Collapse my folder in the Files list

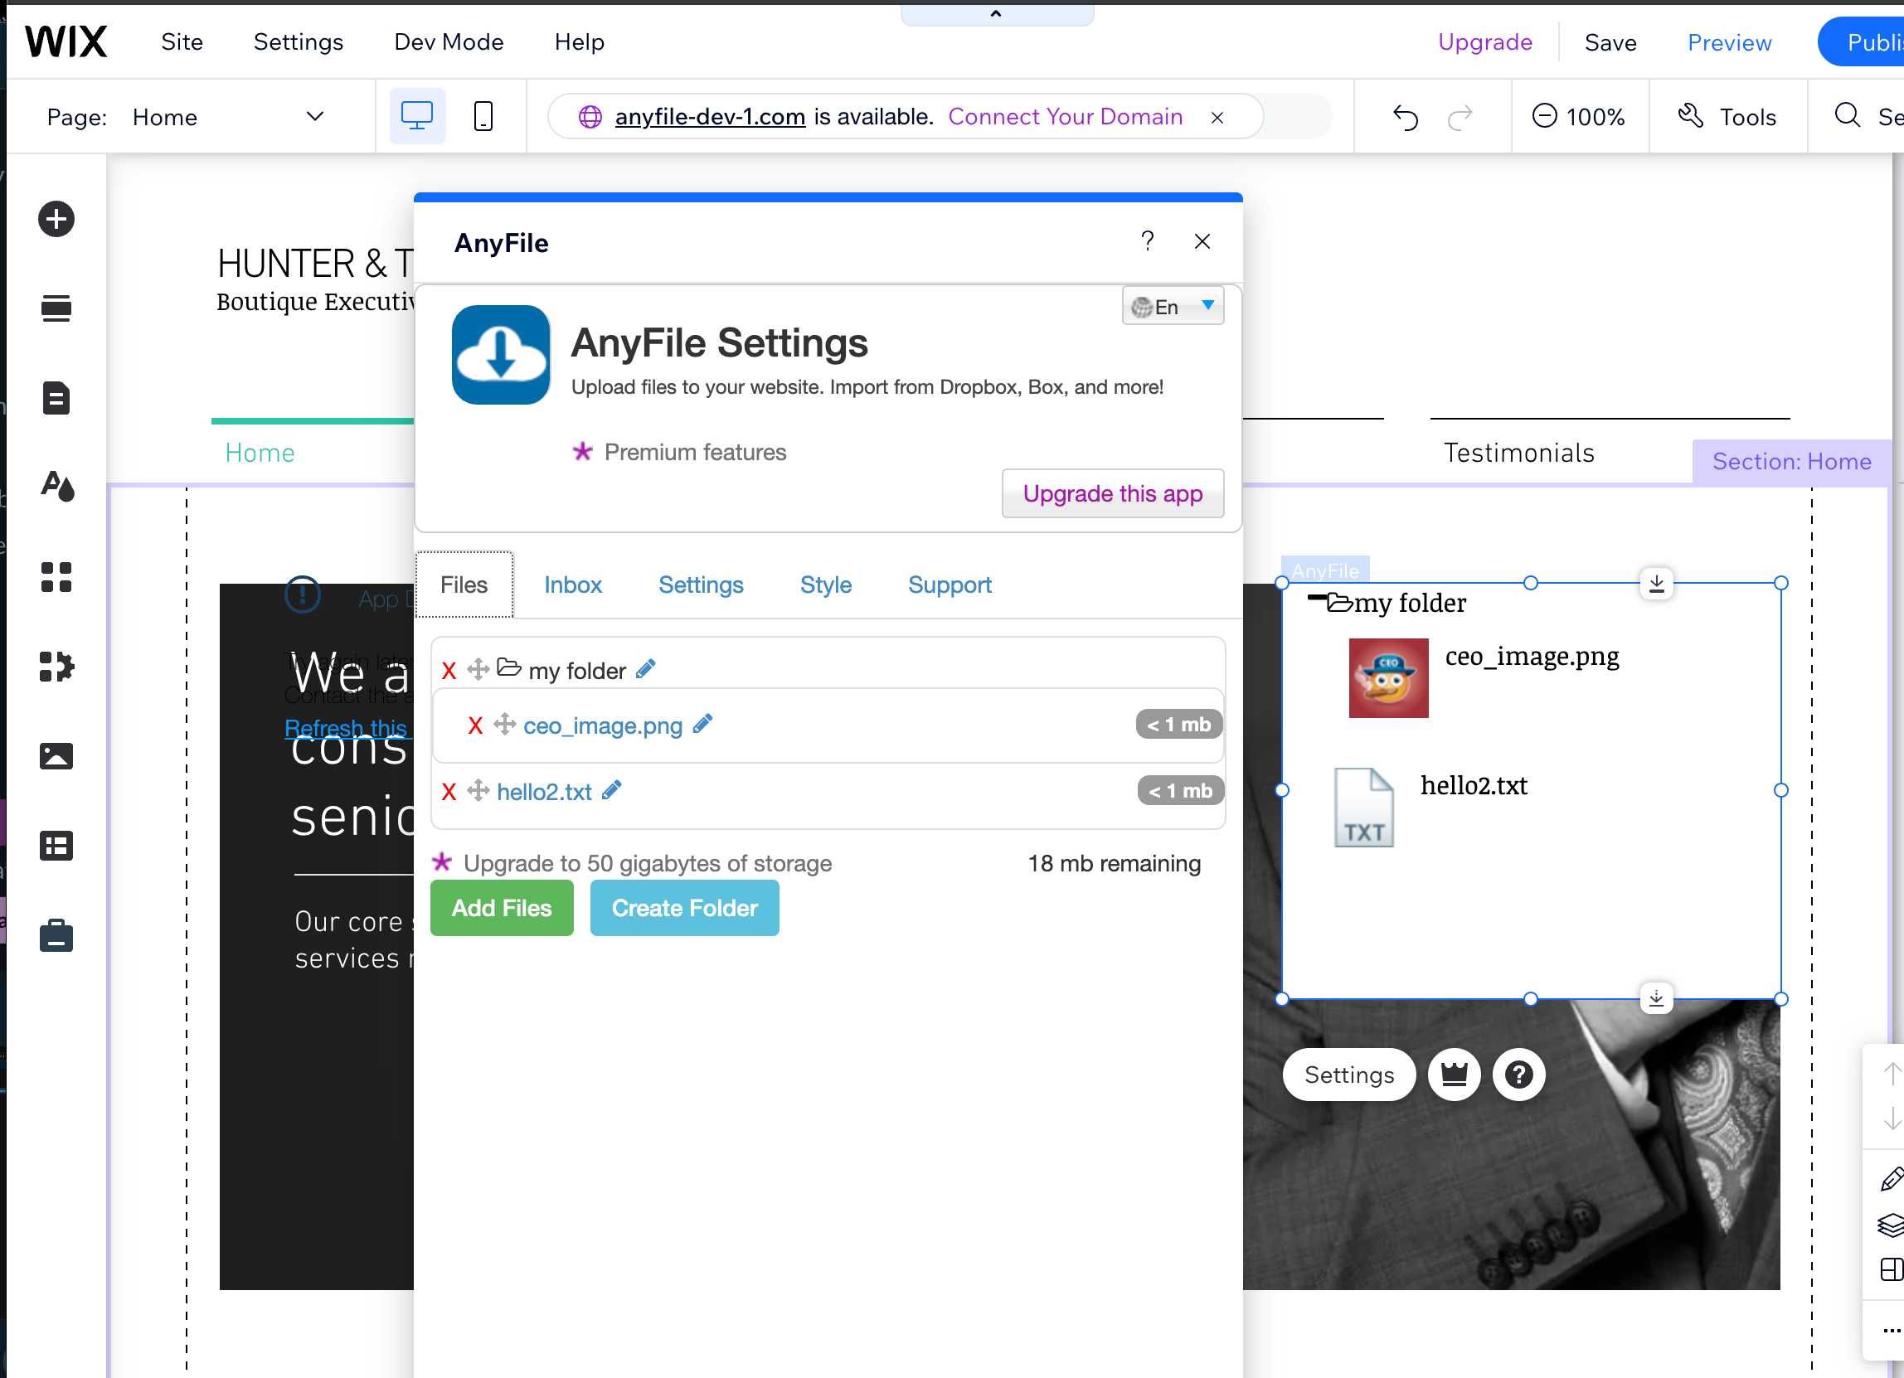pos(508,667)
